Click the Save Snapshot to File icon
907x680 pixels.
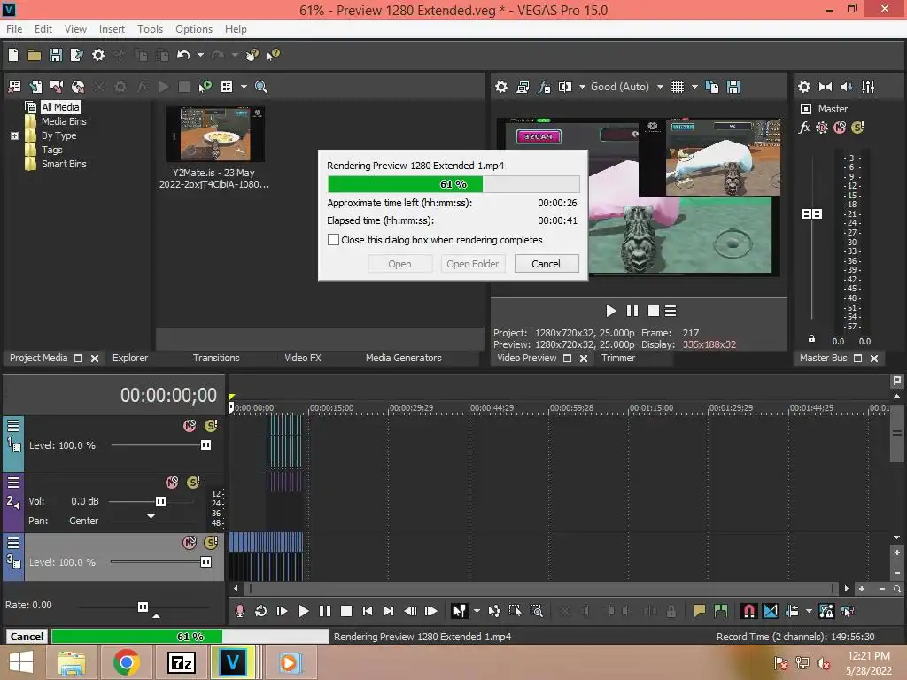(733, 87)
